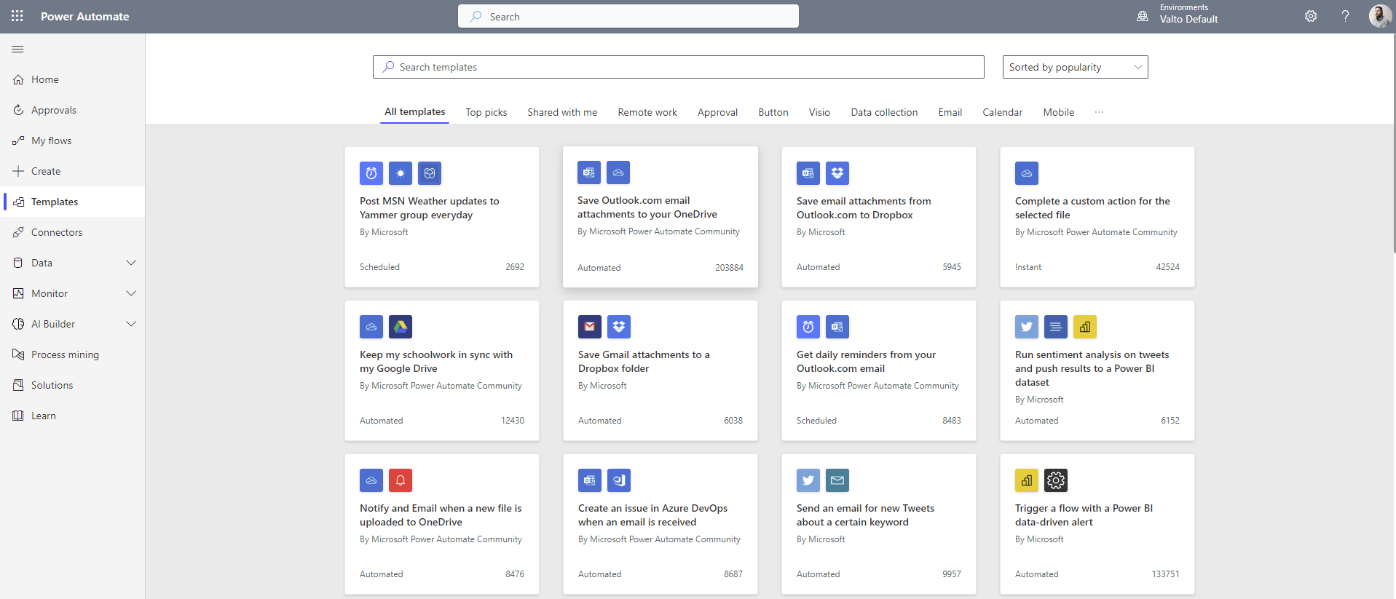
Task: Show more template categories via ellipsis
Action: 1099,112
